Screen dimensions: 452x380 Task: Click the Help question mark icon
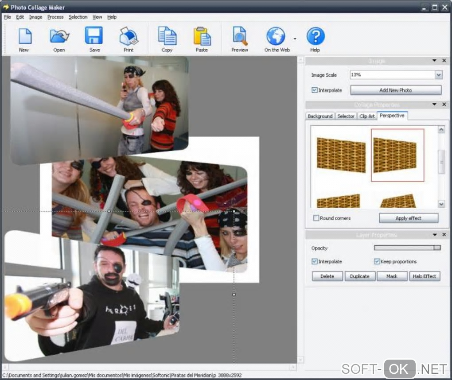click(x=315, y=36)
